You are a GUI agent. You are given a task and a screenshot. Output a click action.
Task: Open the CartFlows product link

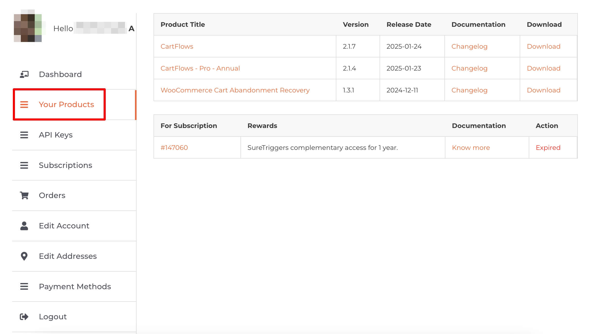(x=177, y=46)
